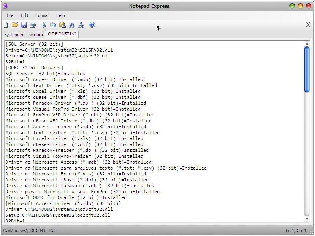Click the 'Microsoft dBase-Treiber (*.dbf)' line
The image size is (315, 236).
(74, 144)
